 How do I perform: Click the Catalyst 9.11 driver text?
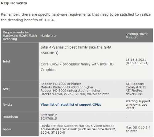pos(136,87)
